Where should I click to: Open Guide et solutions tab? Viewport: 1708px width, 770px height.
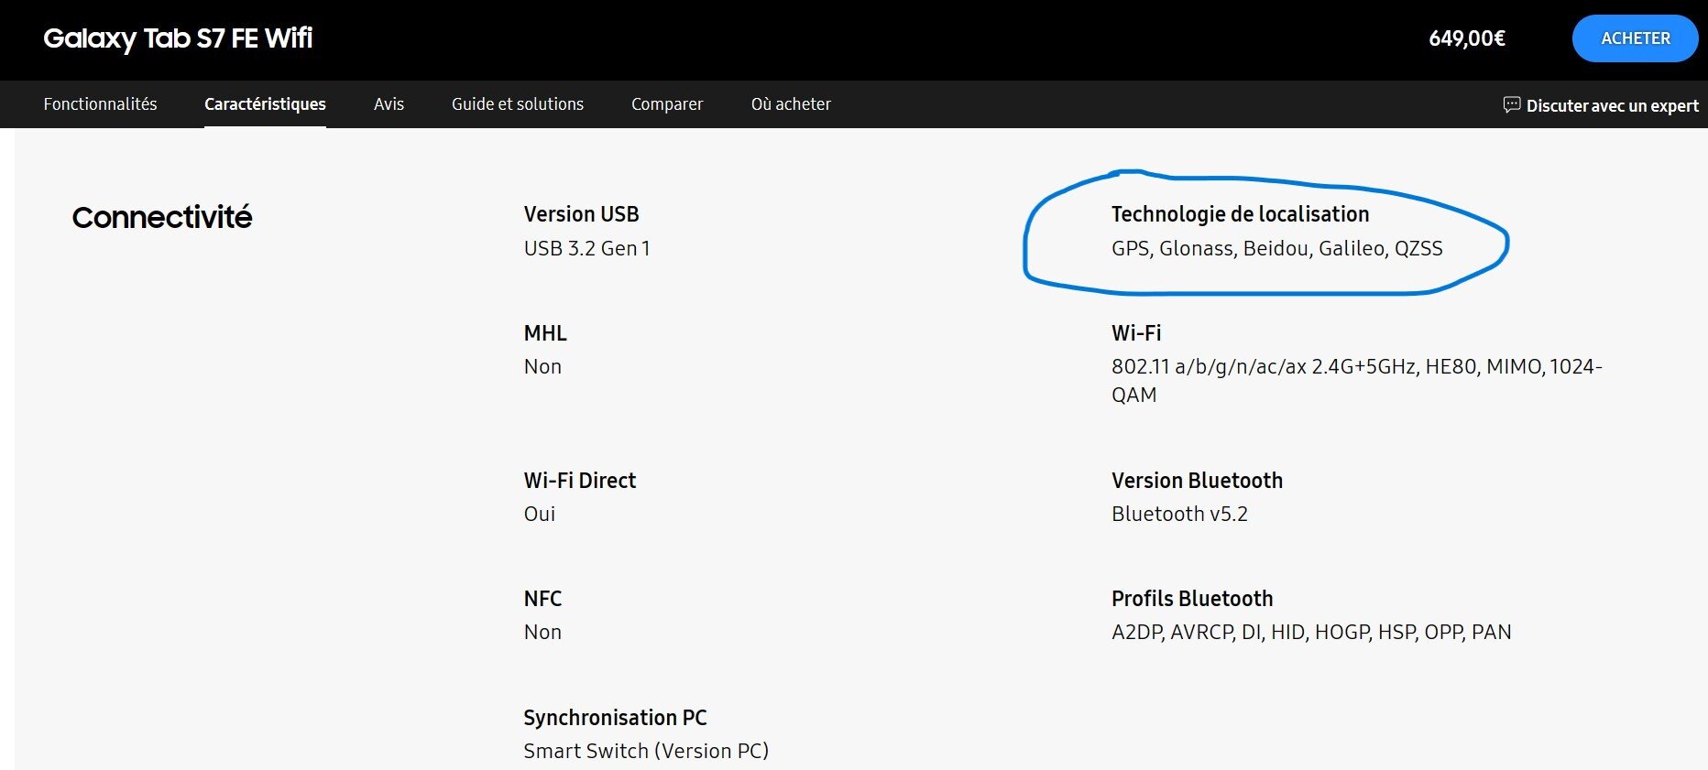click(518, 104)
